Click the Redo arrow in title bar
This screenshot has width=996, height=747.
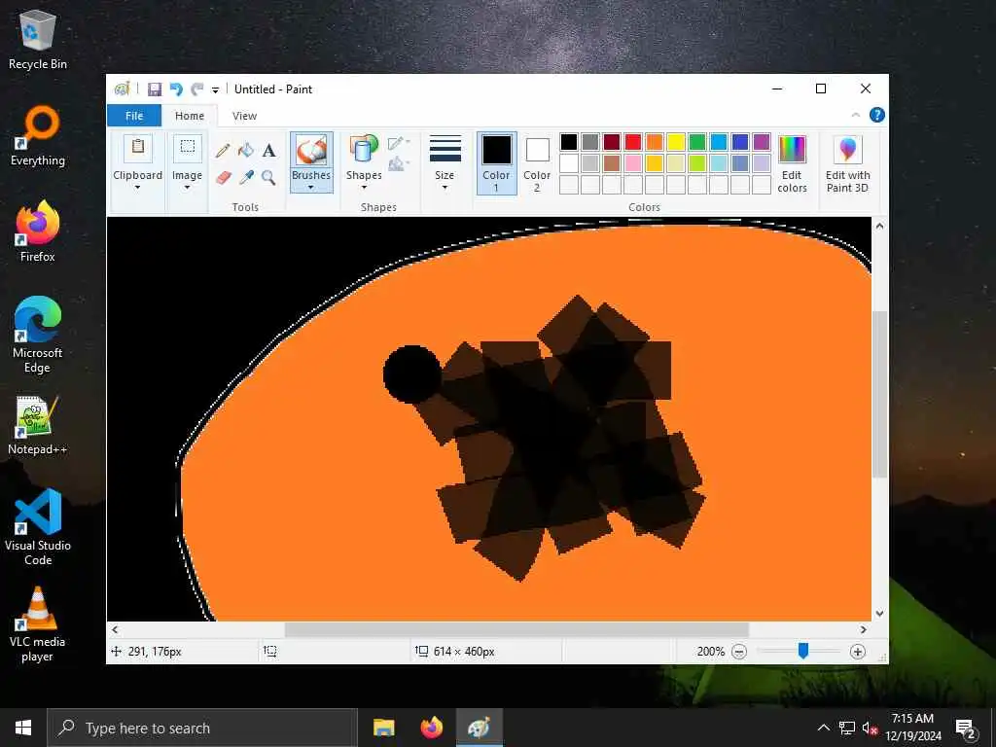197,89
